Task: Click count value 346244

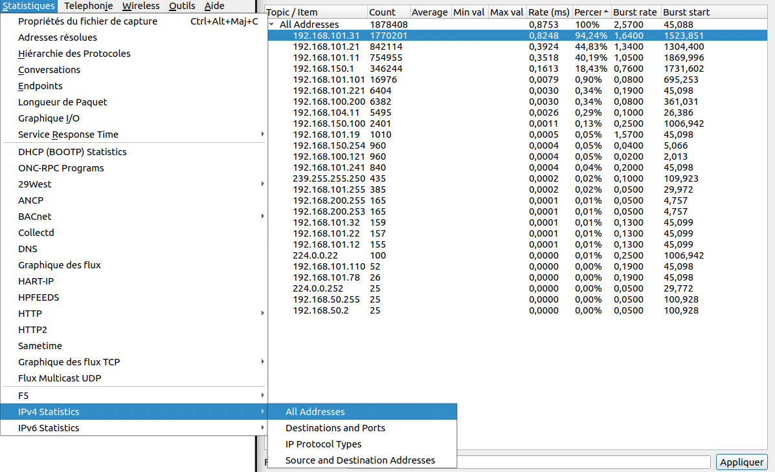Action: (386, 69)
